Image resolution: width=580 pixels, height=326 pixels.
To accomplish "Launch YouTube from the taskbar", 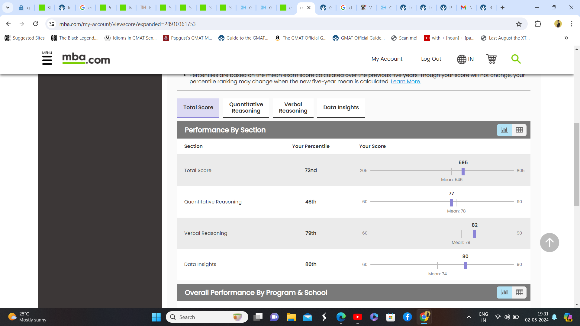I will point(358,317).
